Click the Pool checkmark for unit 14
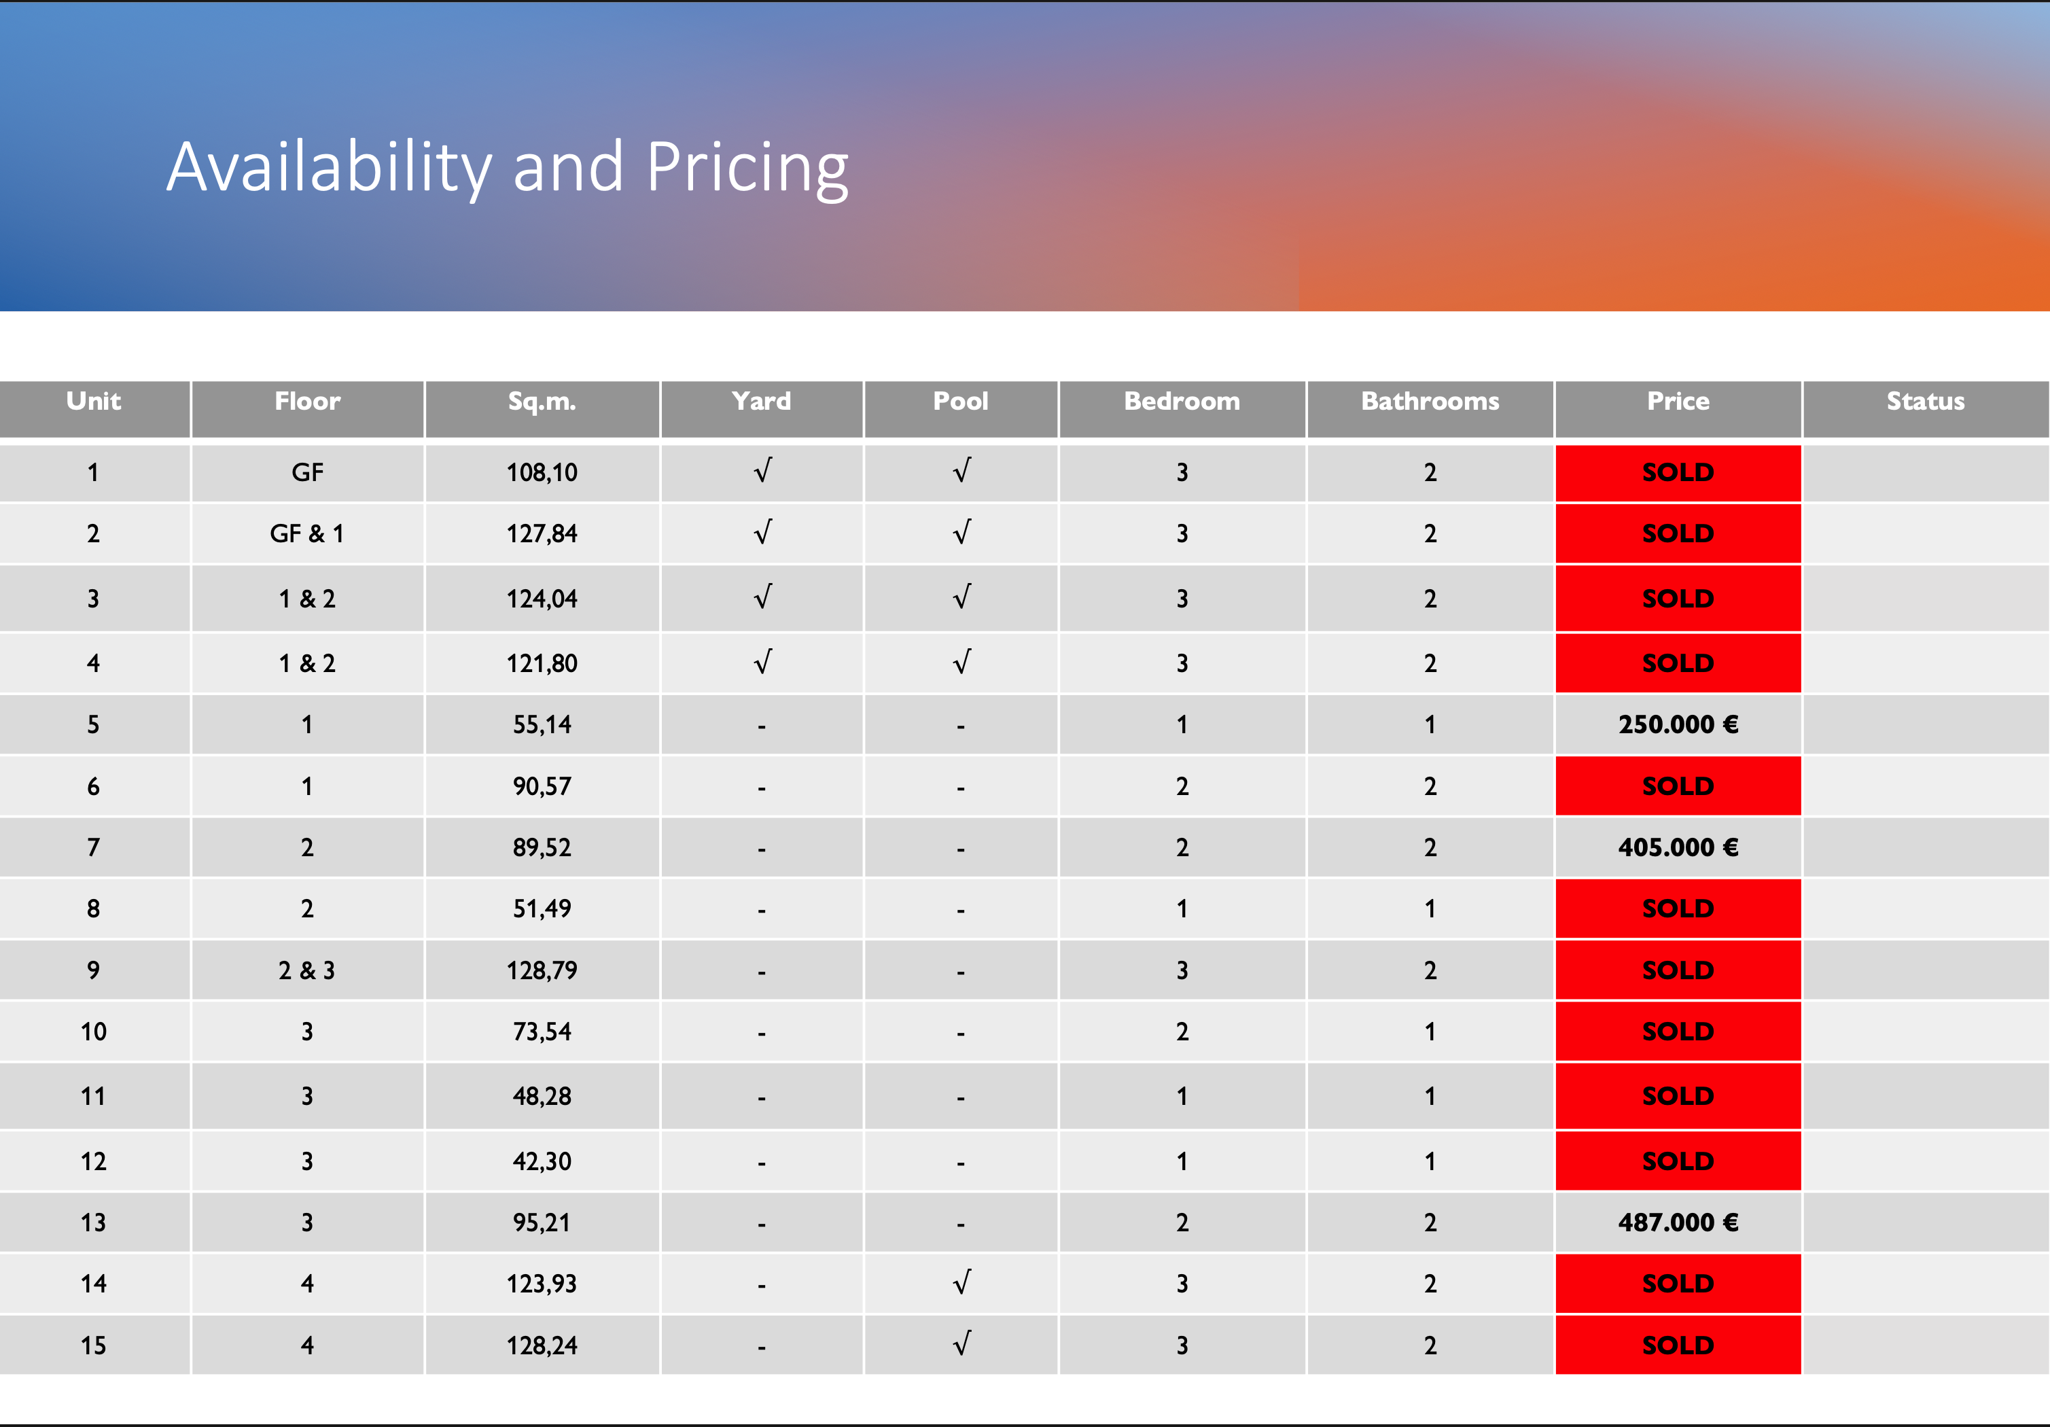This screenshot has height=1427, width=2050. point(961,1283)
